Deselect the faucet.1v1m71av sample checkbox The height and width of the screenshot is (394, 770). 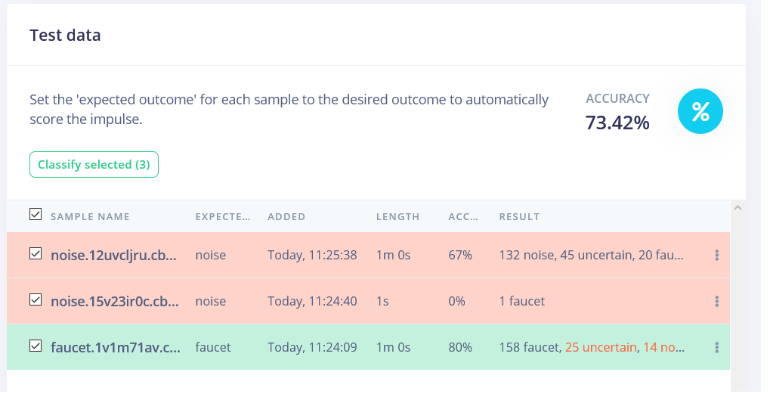(x=36, y=346)
